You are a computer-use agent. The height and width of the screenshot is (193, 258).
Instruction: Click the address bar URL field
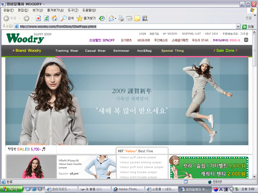pyautogui.click(x=127, y=26)
